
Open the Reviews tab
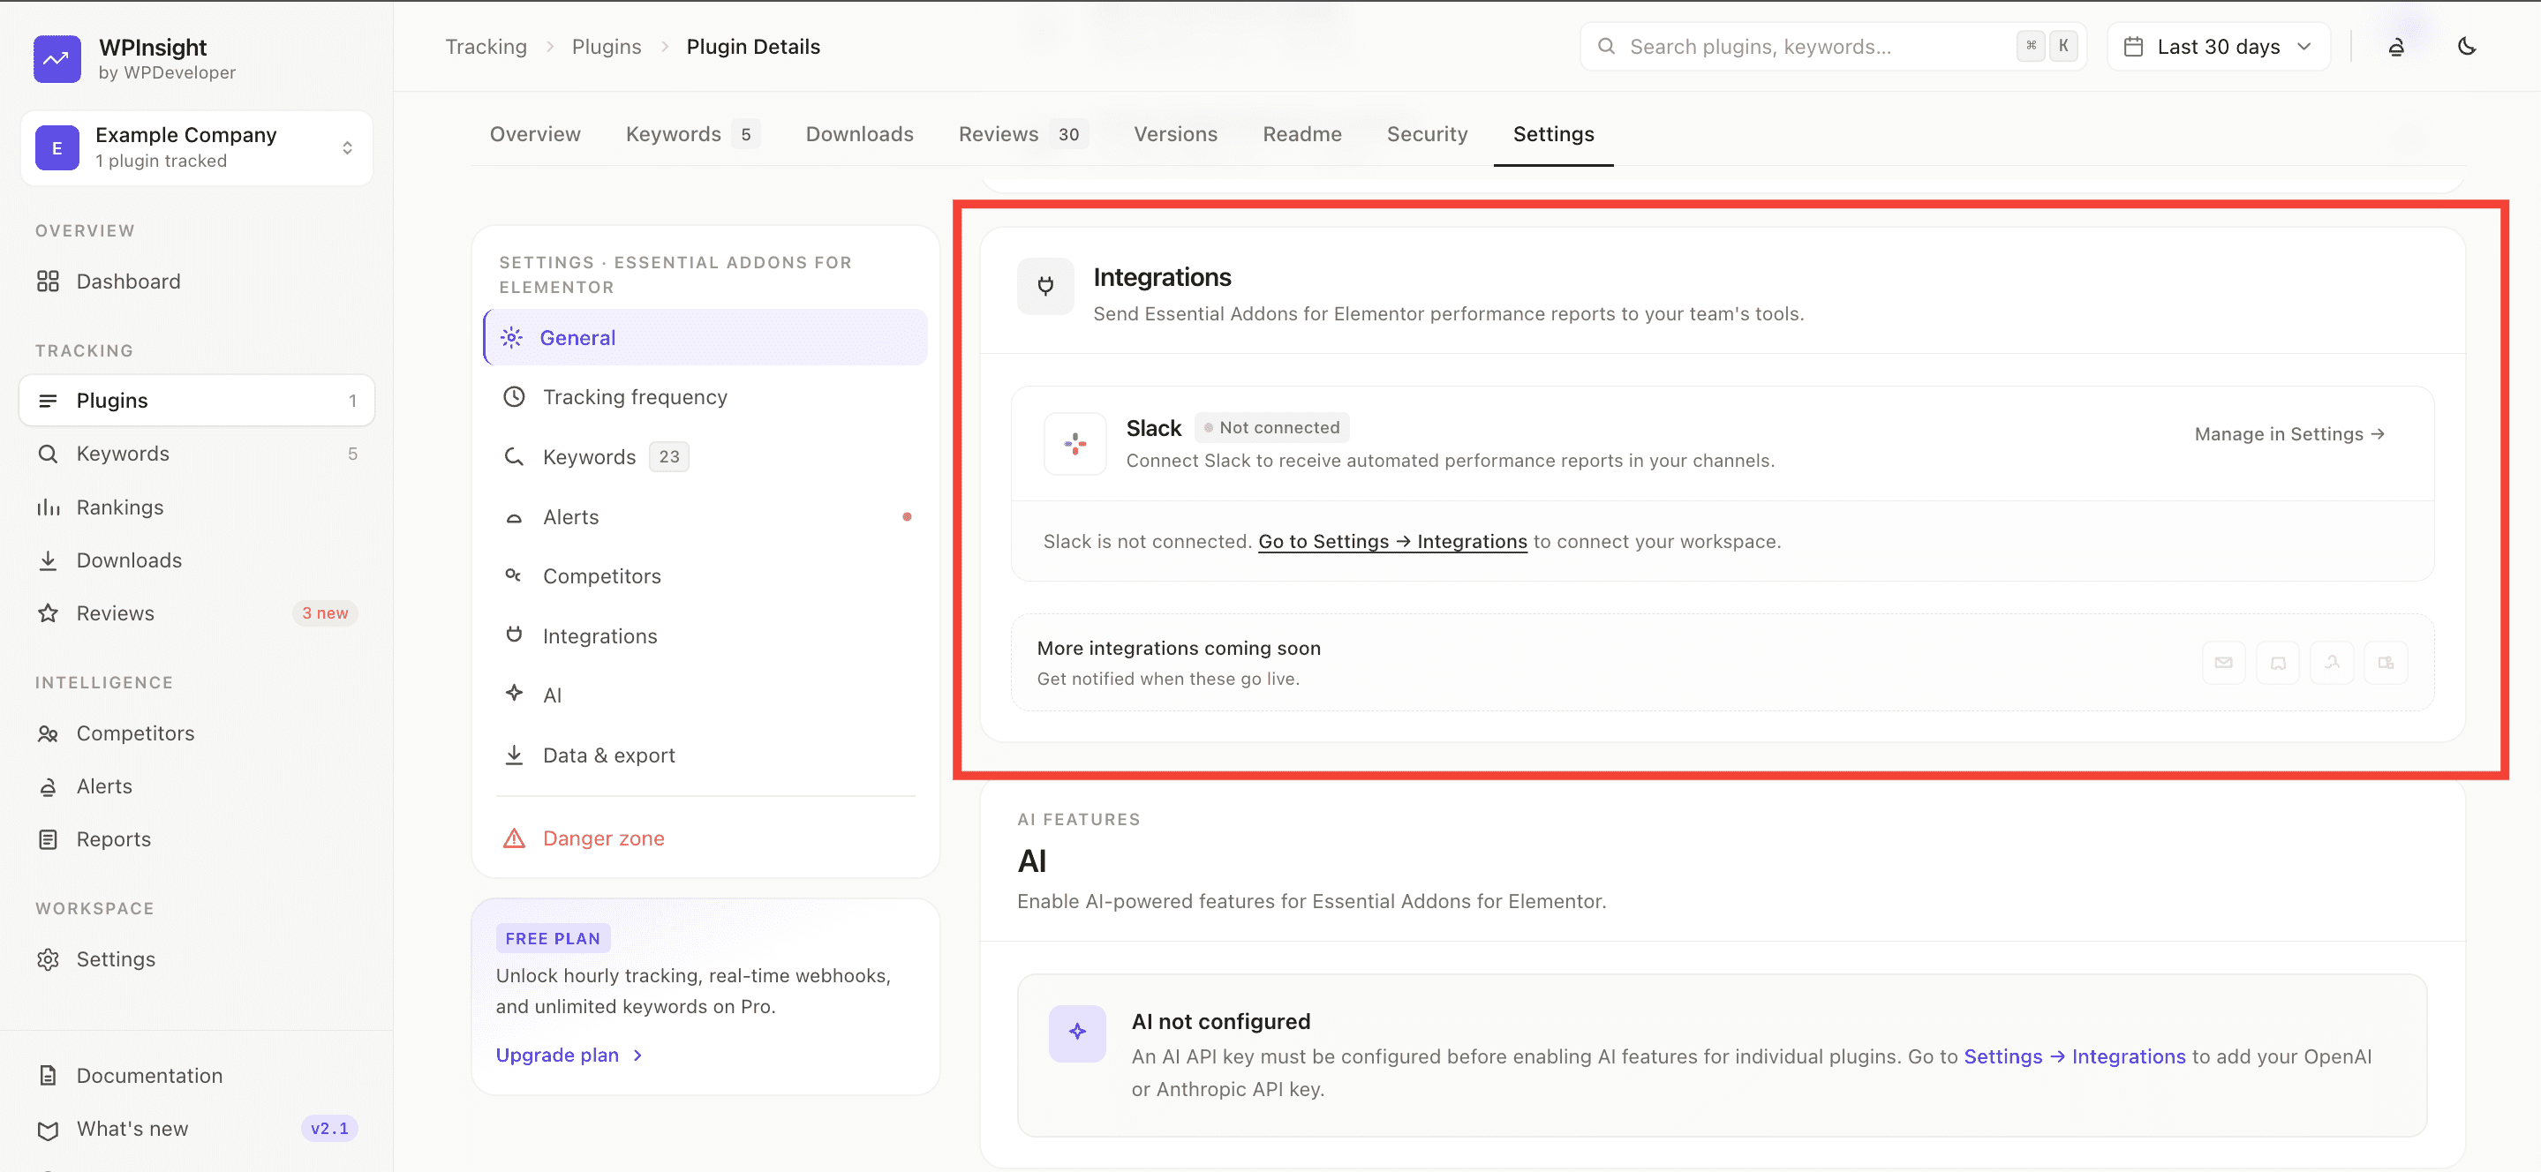pos(1023,134)
